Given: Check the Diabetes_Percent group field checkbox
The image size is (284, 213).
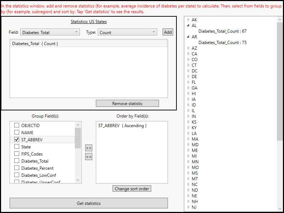Looking at the screenshot, I should 17,168.
